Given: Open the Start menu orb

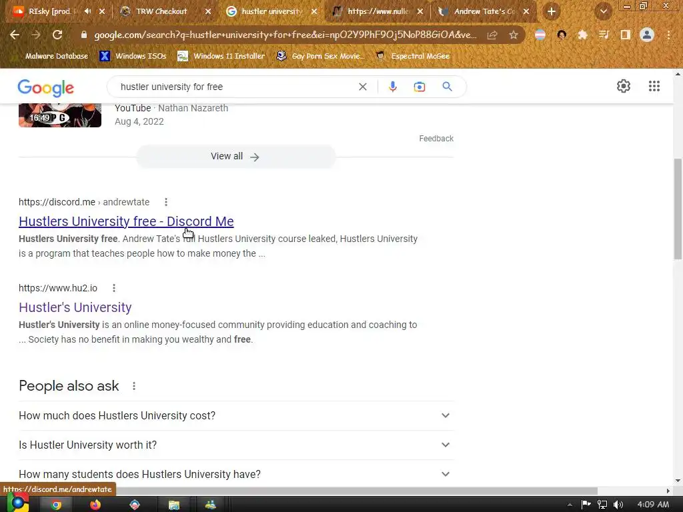Looking at the screenshot, I should pos(17,503).
